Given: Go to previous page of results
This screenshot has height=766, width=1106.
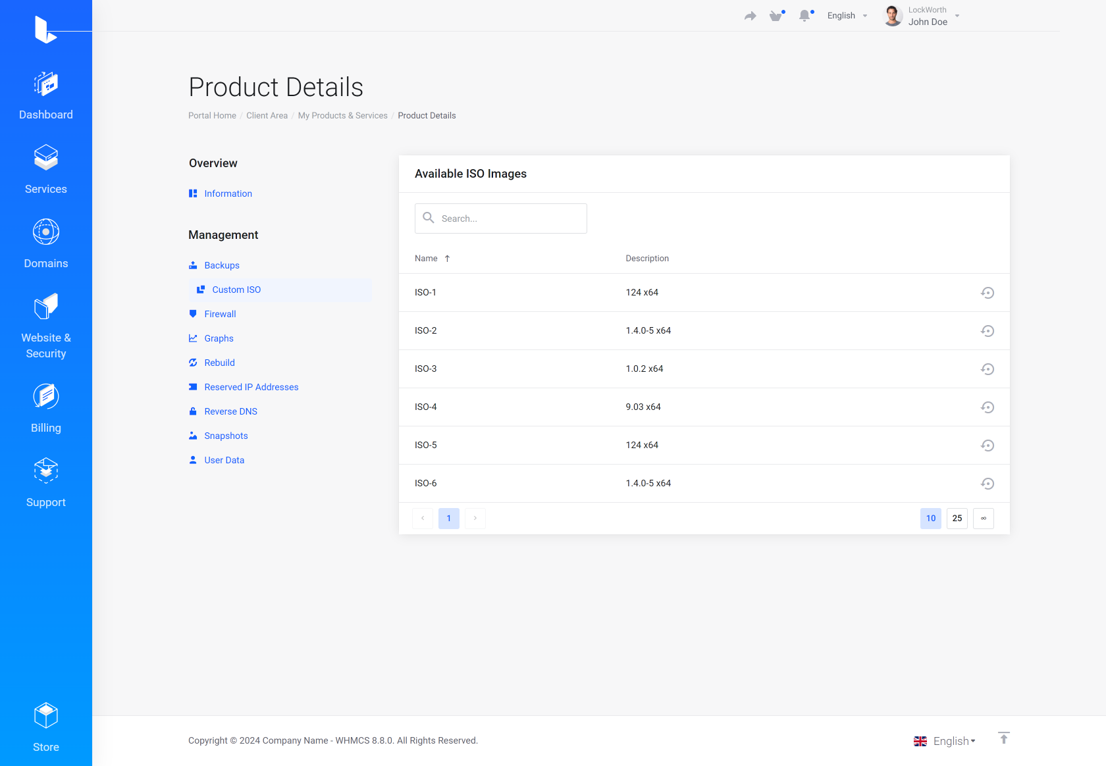Looking at the screenshot, I should [423, 519].
